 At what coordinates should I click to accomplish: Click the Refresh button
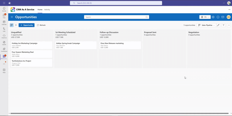pos(41,25)
